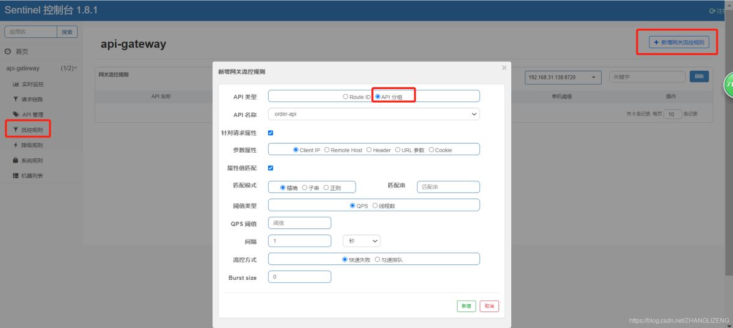
Task: Click the 新增 confirm button
Action: pyautogui.click(x=466, y=306)
